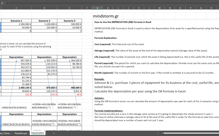Select column Q header
Viewport: 219px width, 136px height.
pyautogui.click(x=201, y=8)
